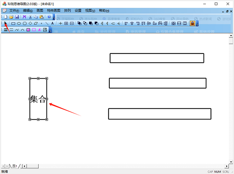Switch to the 页1 page tab
The width and height of the screenshot is (234, 174).
point(15,166)
